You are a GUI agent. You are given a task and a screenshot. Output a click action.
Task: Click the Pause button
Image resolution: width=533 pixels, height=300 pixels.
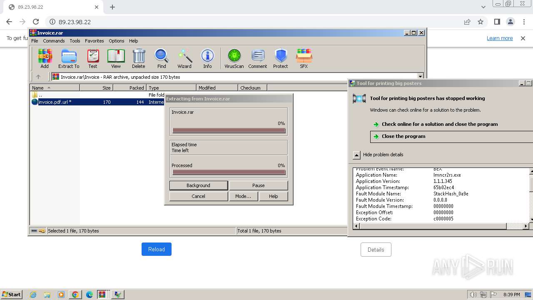click(258, 185)
